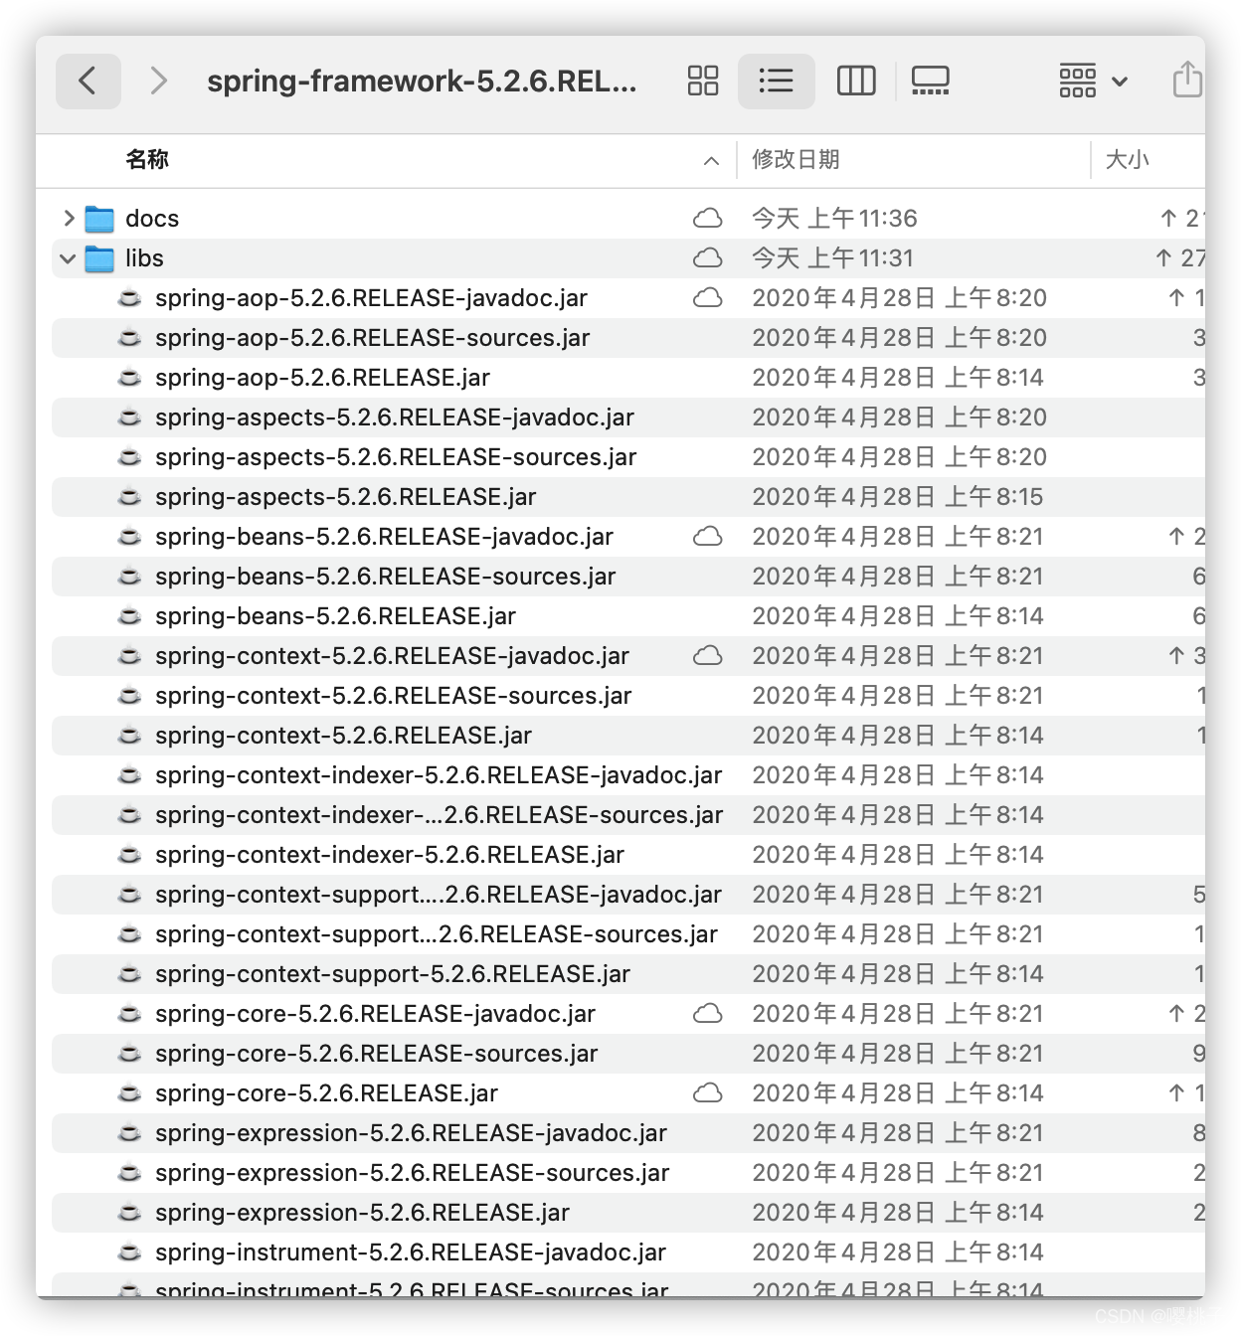Image resolution: width=1241 pixels, height=1336 pixels.
Task: Click cloud icon beside spring-context javadoc jar
Action: coord(707,655)
